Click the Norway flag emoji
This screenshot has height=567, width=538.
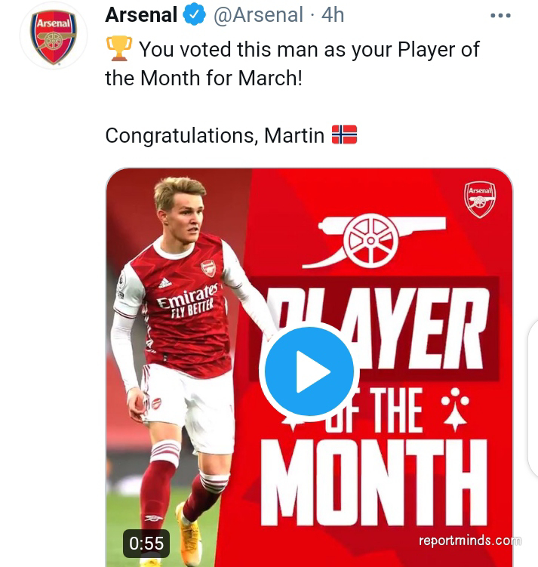click(x=344, y=135)
